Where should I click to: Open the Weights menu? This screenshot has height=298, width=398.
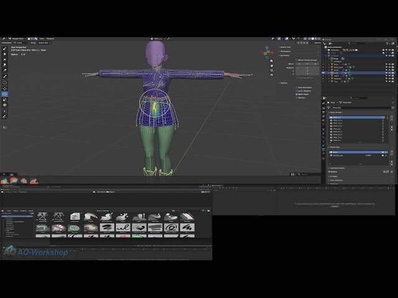coord(50,38)
